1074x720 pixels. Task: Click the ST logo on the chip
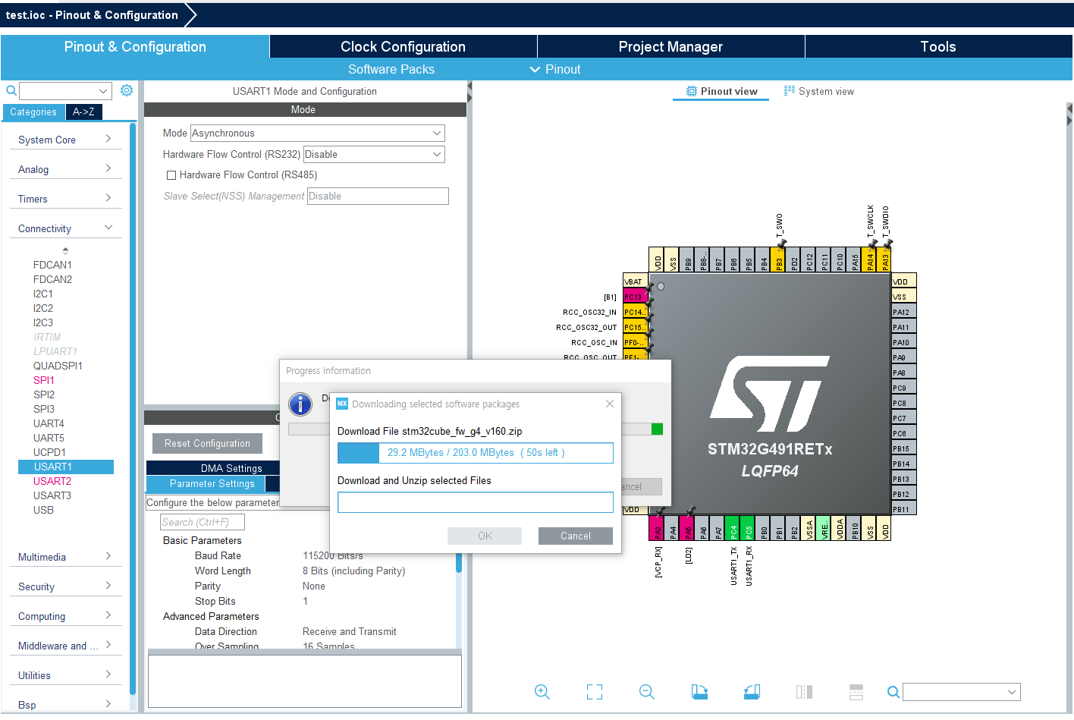pyautogui.click(x=770, y=394)
